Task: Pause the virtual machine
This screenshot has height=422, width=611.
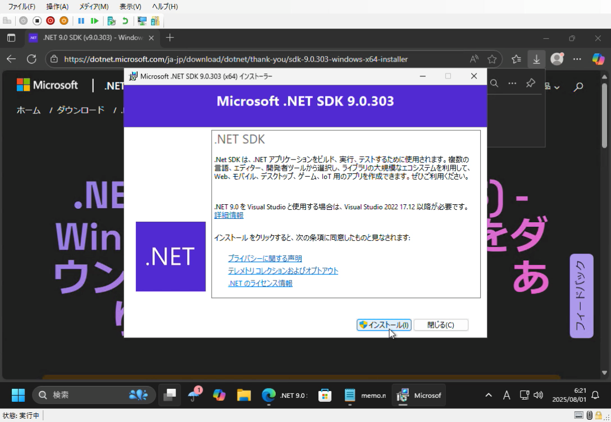Action: click(x=81, y=21)
